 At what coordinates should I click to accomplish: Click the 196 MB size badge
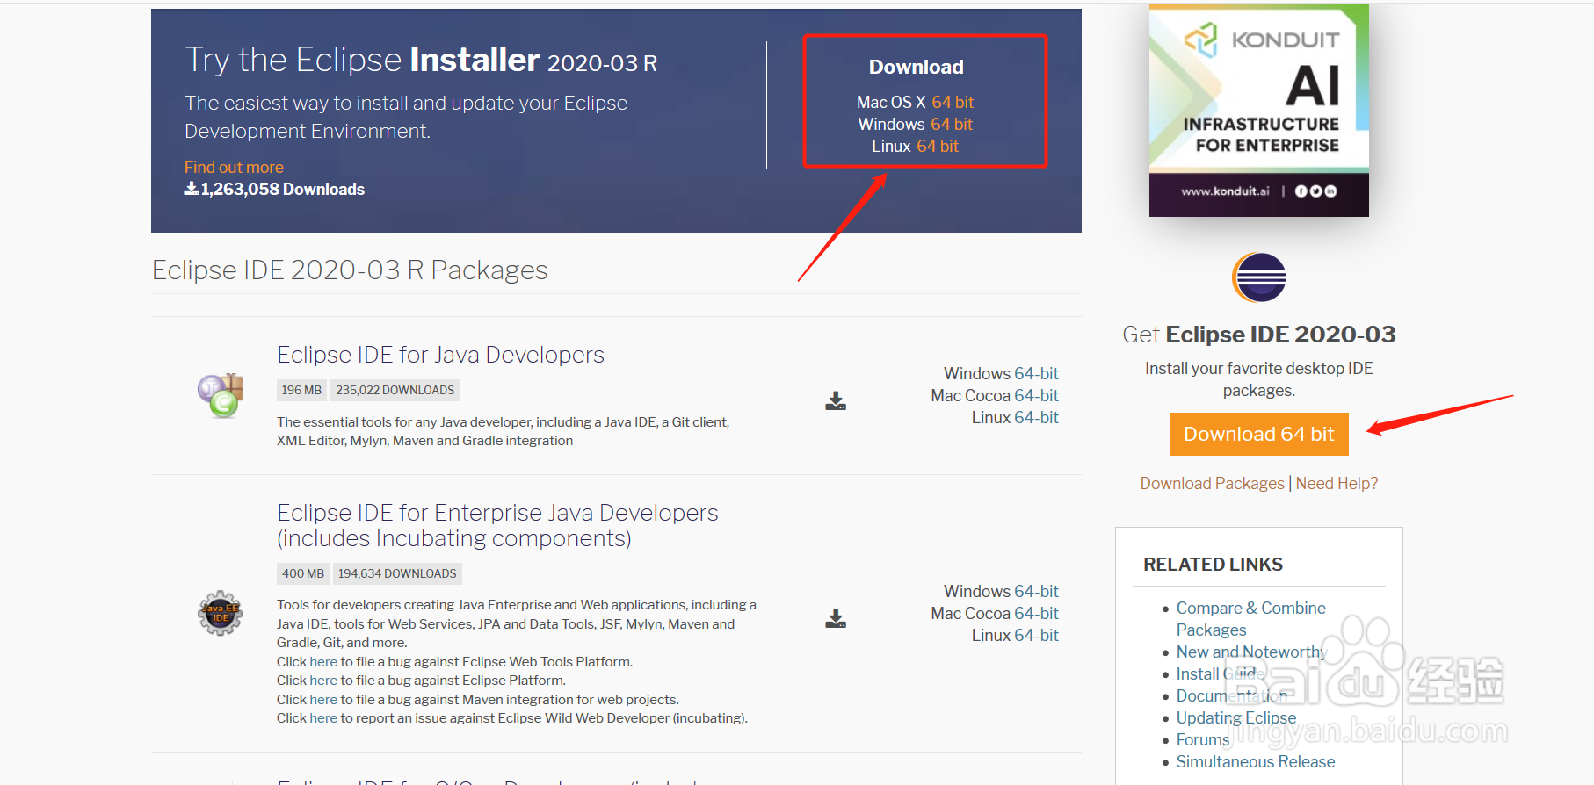(x=301, y=390)
